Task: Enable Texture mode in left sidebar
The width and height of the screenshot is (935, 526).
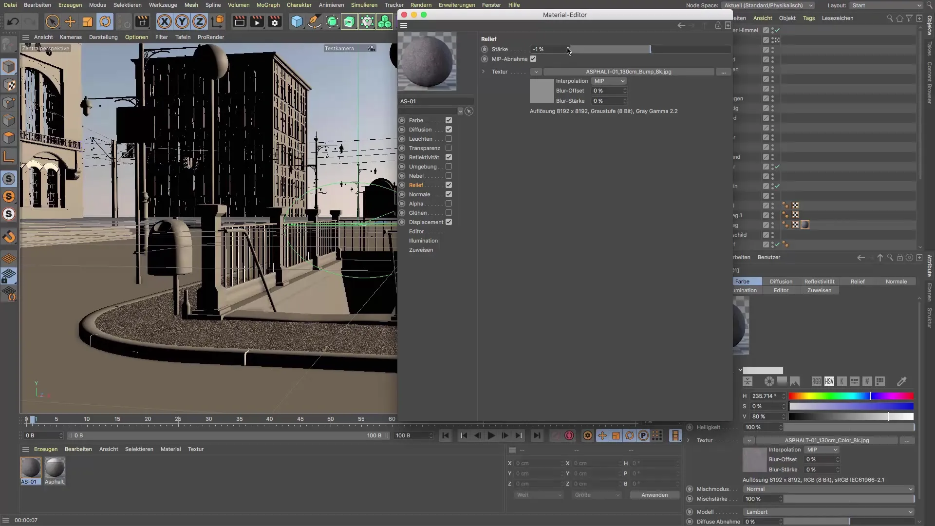Action: coord(9,85)
